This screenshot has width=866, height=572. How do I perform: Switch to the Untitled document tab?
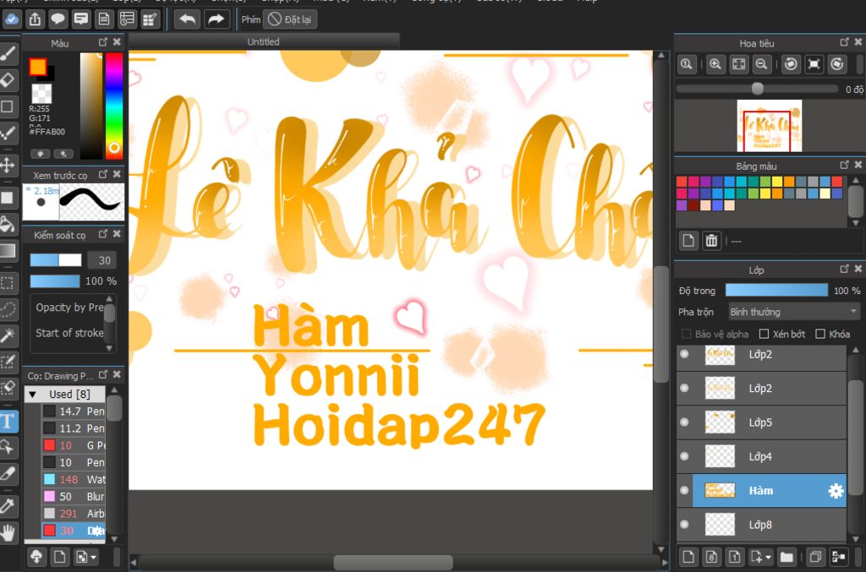tap(264, 42)
